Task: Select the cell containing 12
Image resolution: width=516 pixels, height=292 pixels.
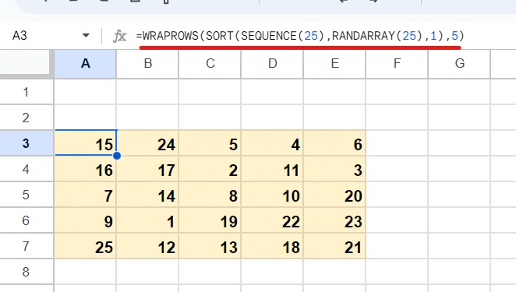Action: (x=148, y=245)
